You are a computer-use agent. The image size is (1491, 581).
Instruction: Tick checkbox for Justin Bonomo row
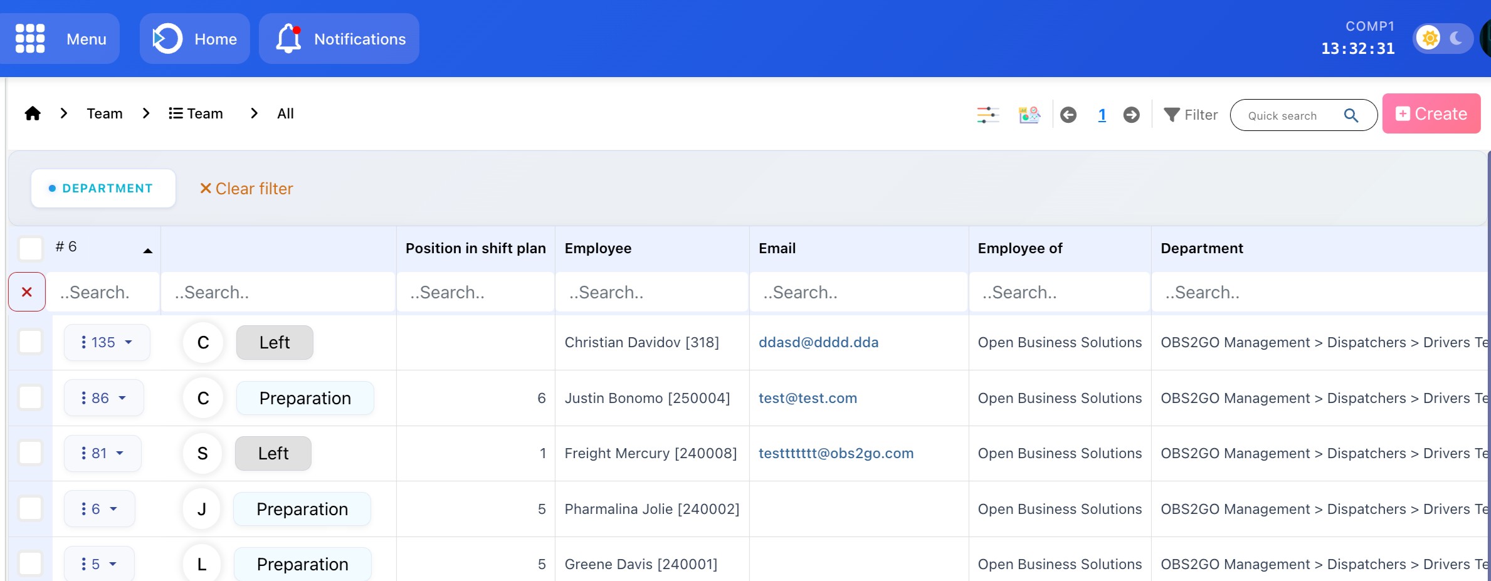[30, 398]
